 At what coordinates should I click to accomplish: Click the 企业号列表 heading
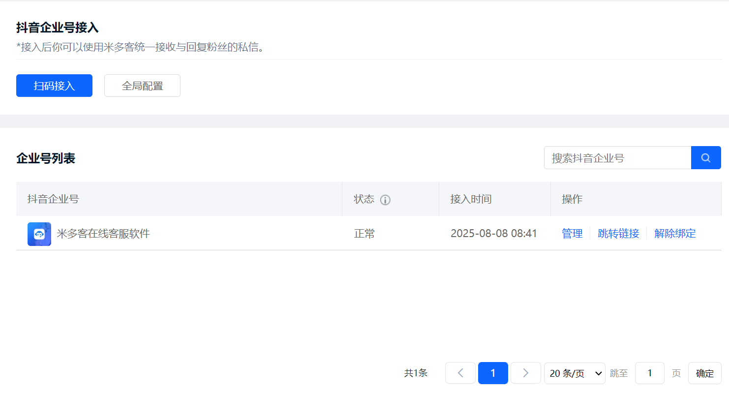point(46,158)
